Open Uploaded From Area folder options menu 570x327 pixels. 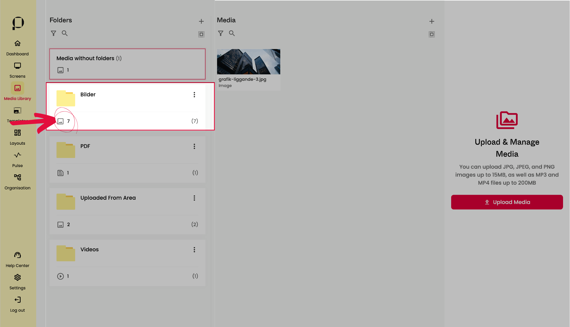click(194, 198)
